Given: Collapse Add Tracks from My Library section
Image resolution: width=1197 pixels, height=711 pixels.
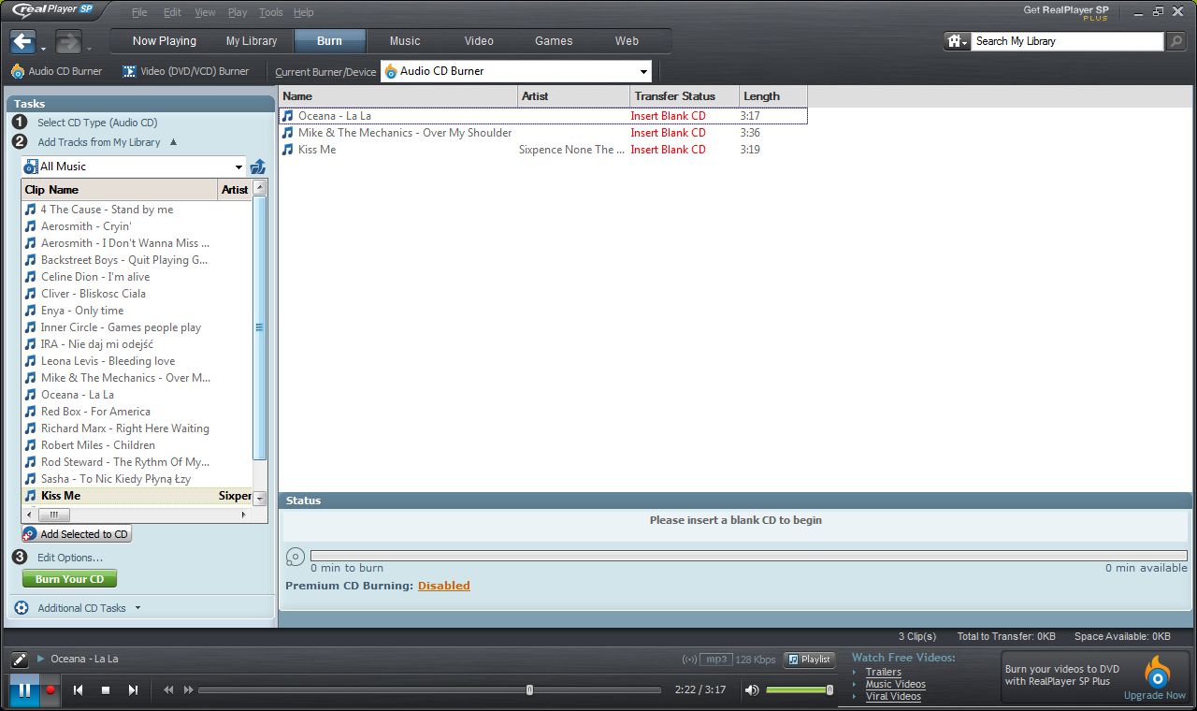Looking at the screenshot, I should (174, 142).
